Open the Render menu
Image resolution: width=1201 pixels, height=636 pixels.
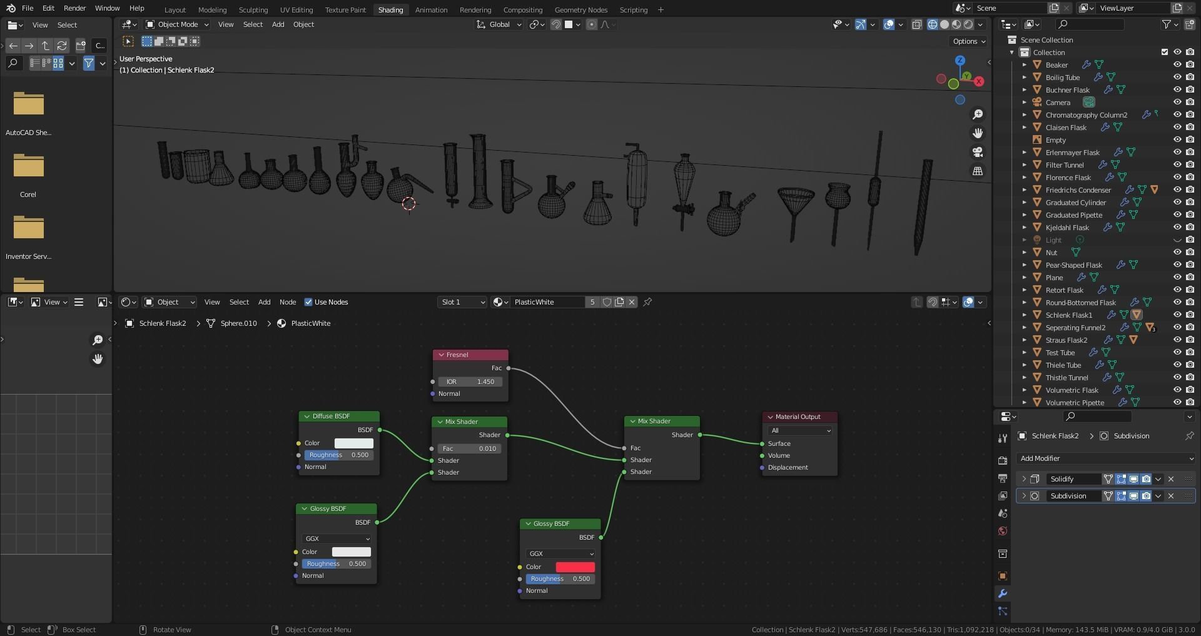[x=74, y=8]
